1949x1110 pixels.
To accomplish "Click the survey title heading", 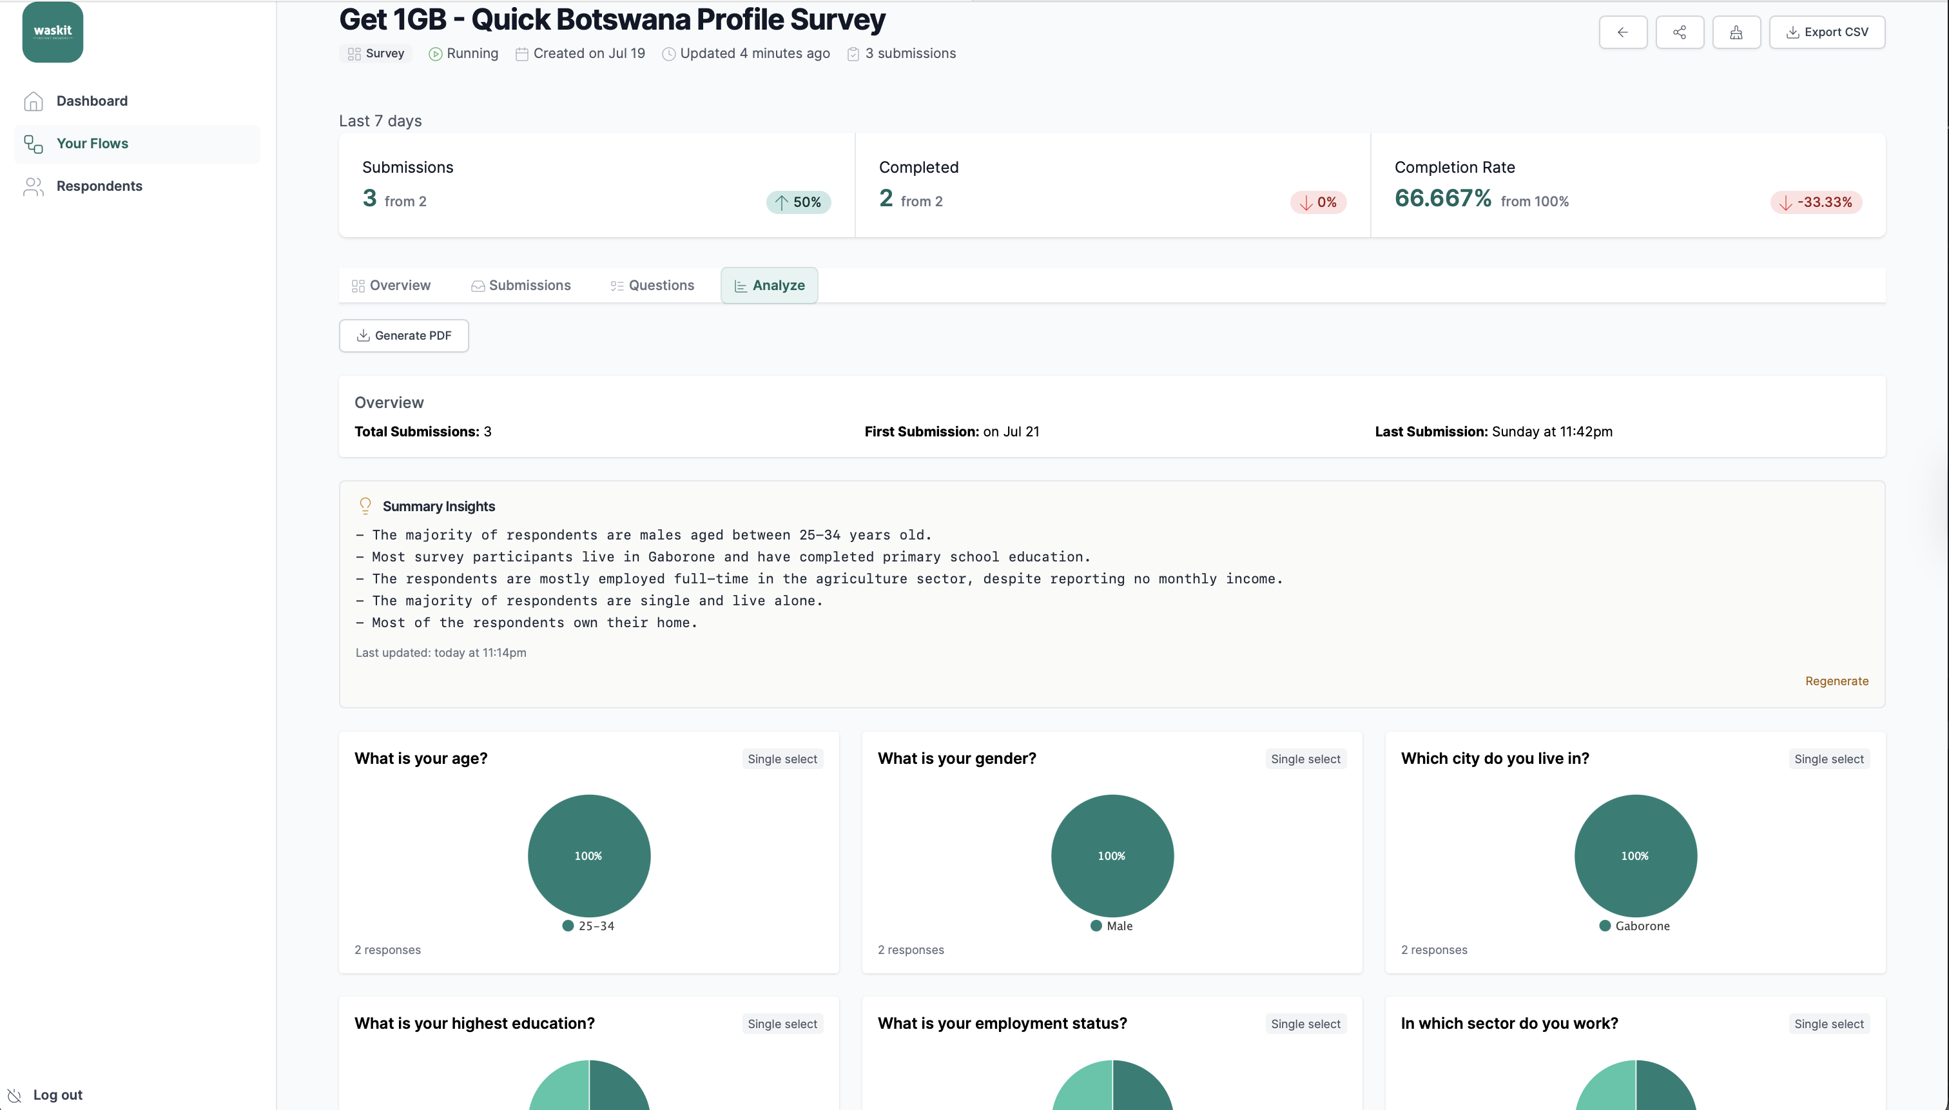I will click(612, 19).
